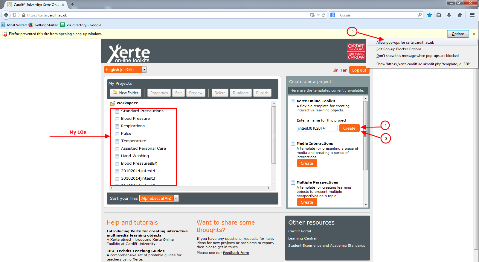Image resolution: width=479 pixels, height=262 pixels.
Task: Click the Google search magnifier icon
Action: pos(420,15)
